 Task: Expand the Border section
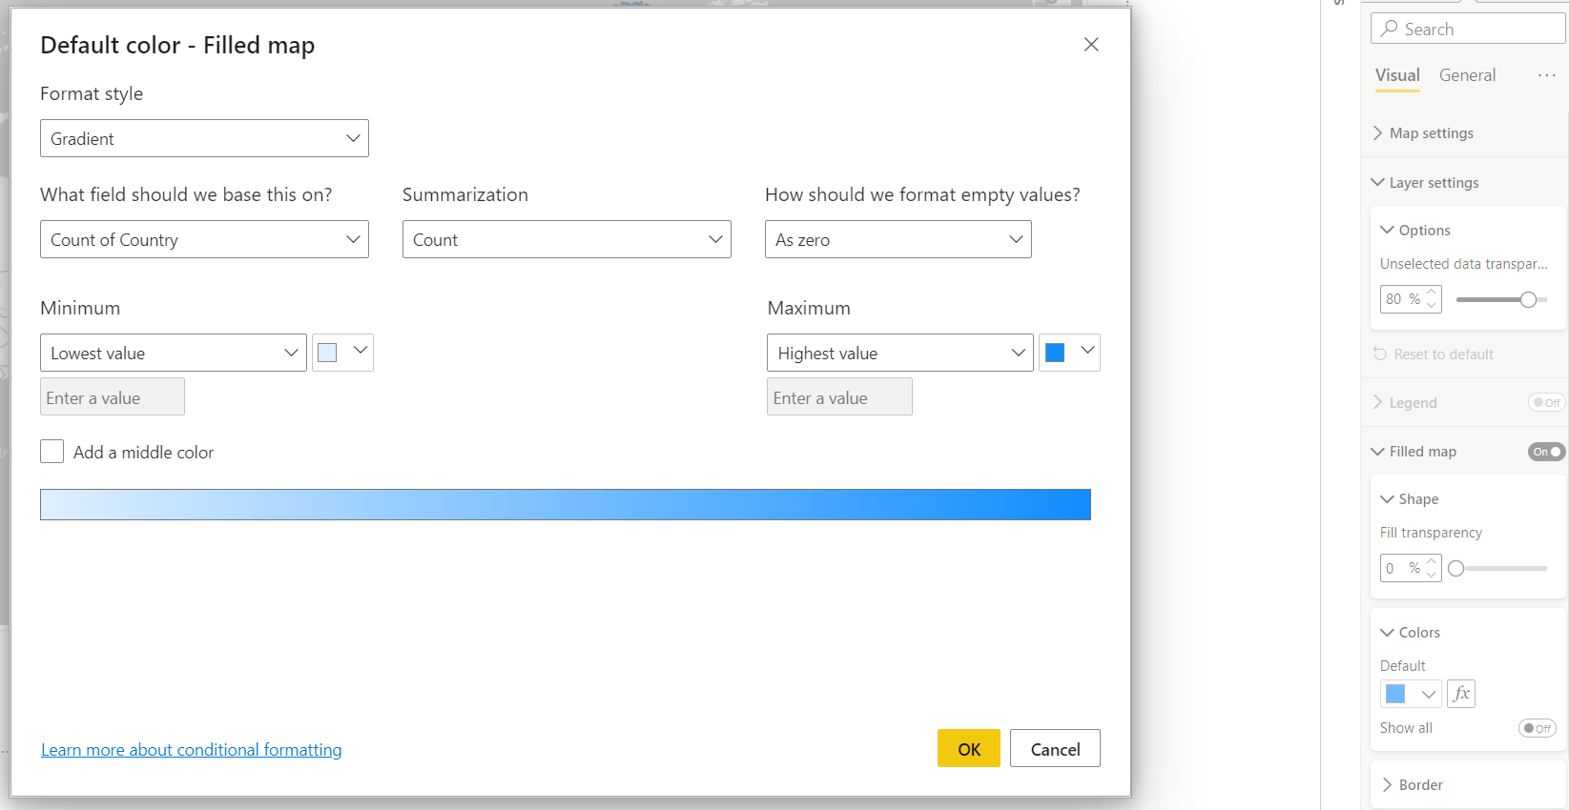1387,785
